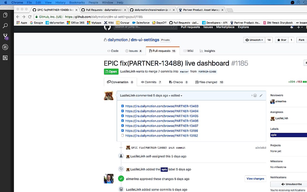307x192 pixels.
Task: Open Source Control icon with badge
Action: click(x=5, y=36)
